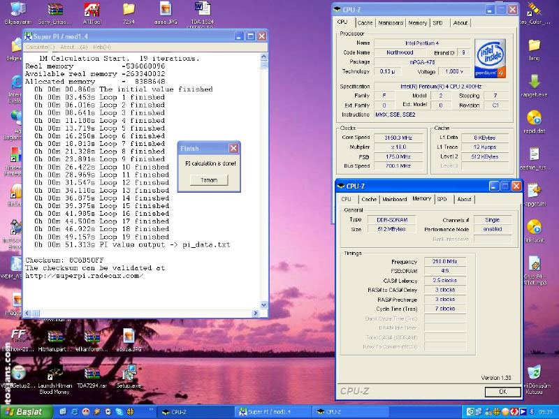Click the Bus Speed value 700.1 MHz
559x419 pixels.
point(398,166)
